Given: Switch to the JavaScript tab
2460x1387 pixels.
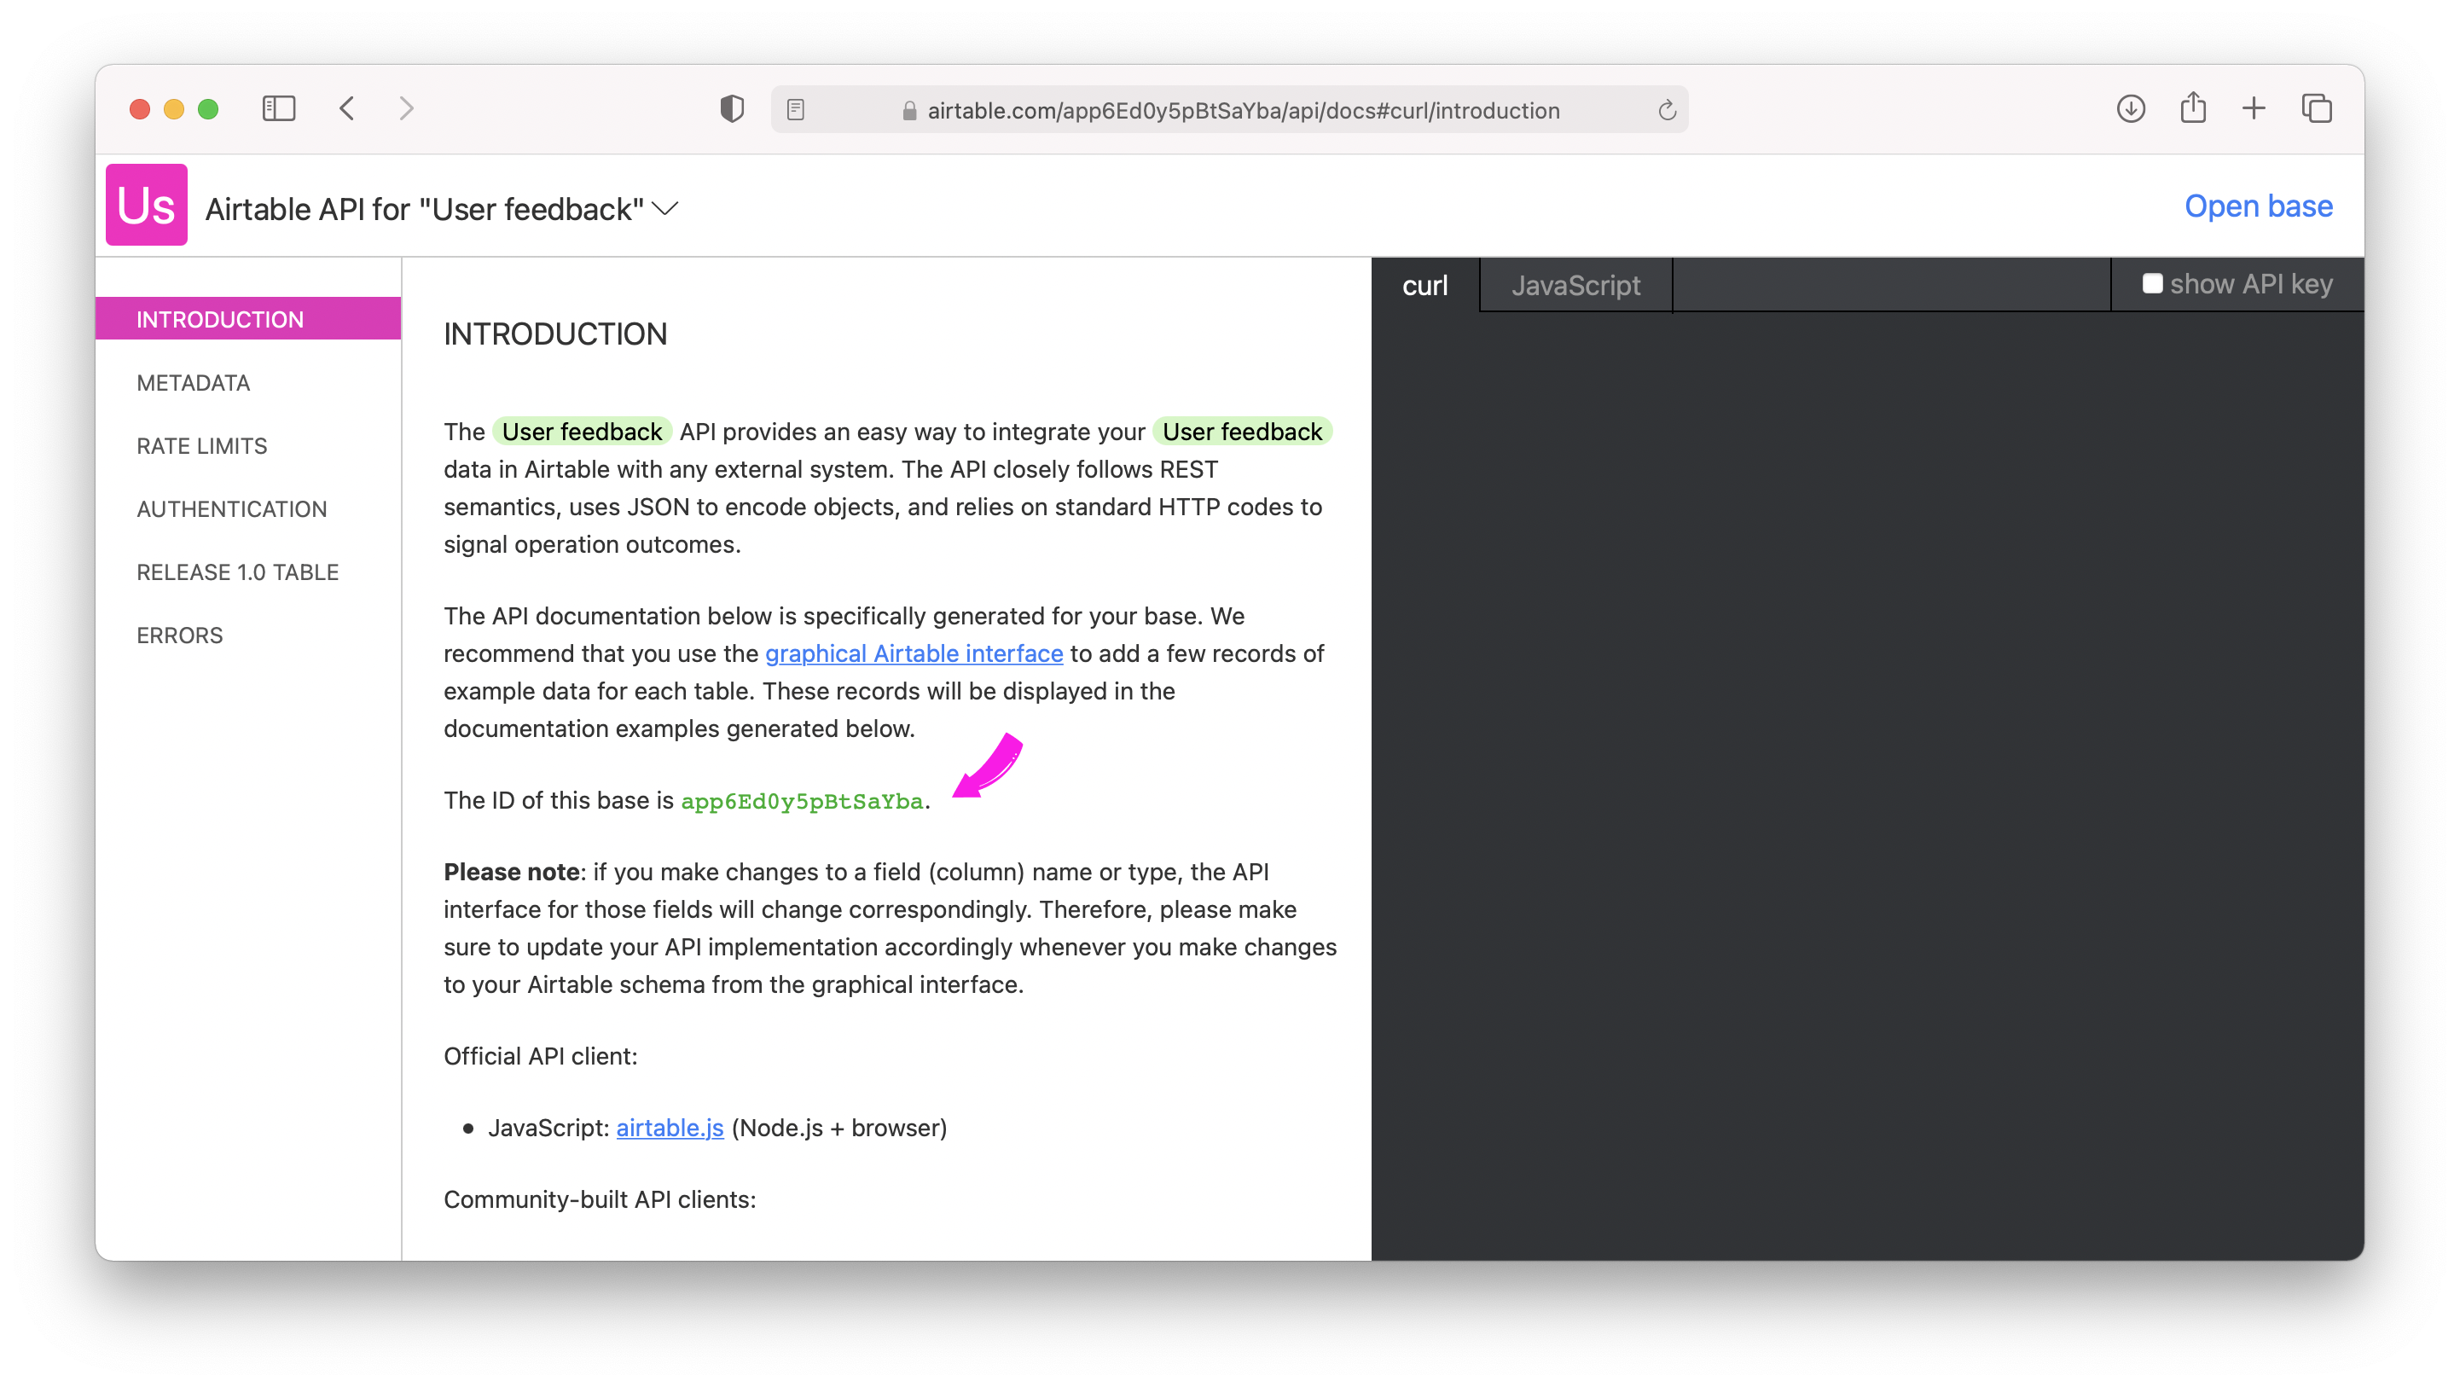Looking at the screenshot, I should (1575, 285).
